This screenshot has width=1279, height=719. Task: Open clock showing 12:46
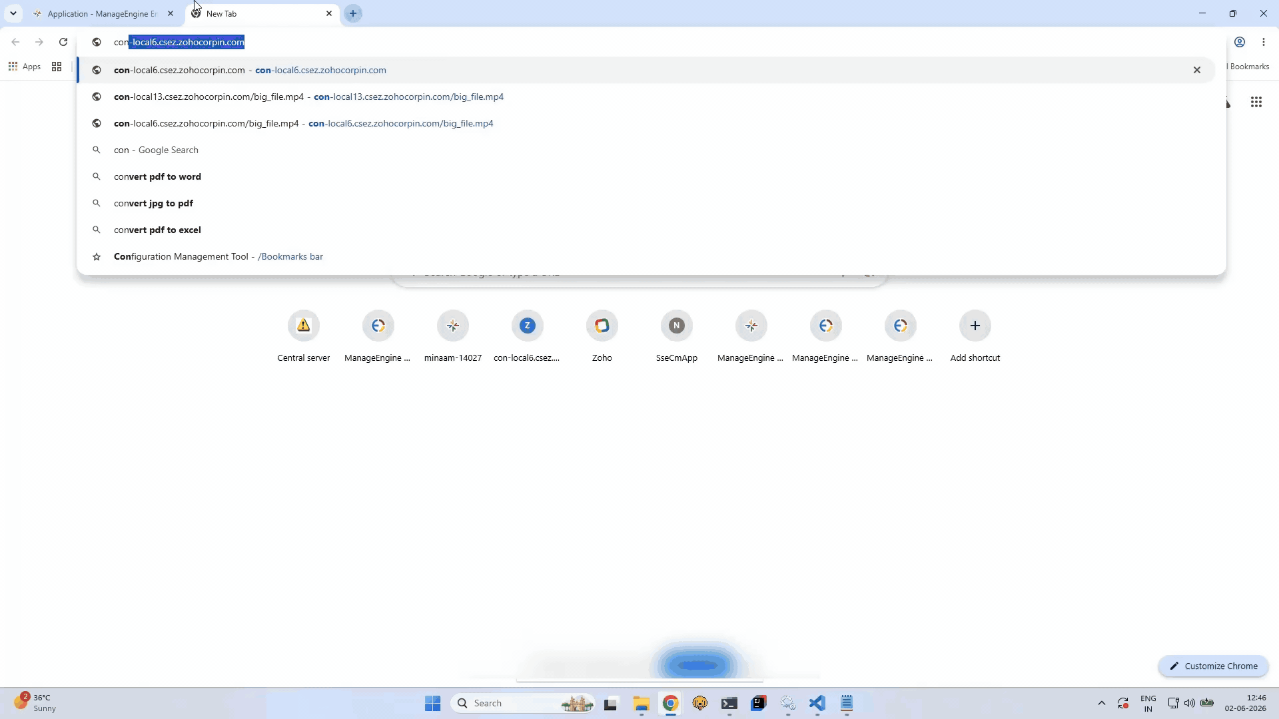[1245, 703]
